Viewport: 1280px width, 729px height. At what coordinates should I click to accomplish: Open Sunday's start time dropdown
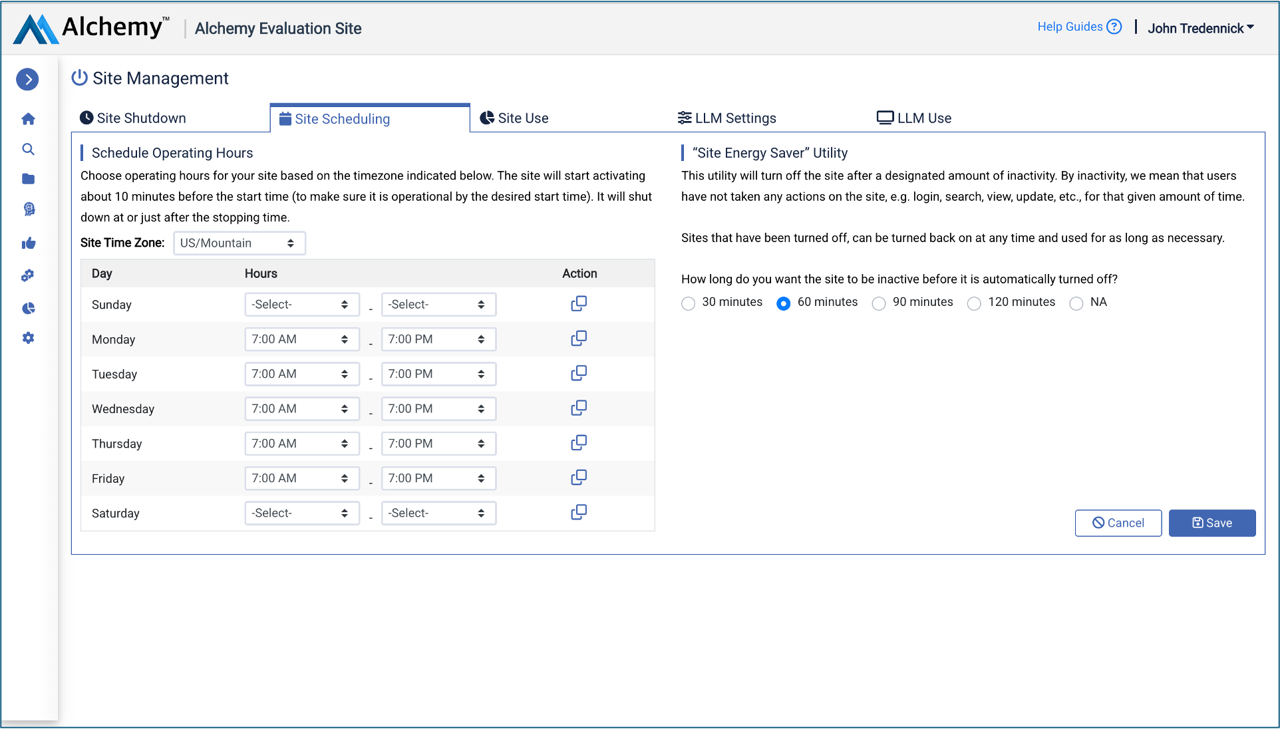pyautogui.click(x=301, y=305)
